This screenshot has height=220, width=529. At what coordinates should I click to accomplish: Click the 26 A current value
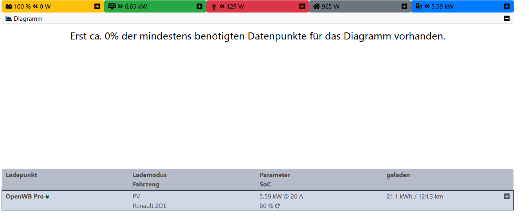(x=297, y=197)
